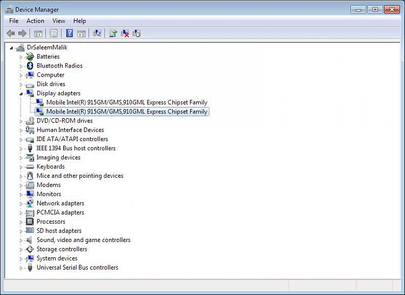Click Scan for hardware changes icon
Viewport: 405px width, 295px height.
pos(97,33)
